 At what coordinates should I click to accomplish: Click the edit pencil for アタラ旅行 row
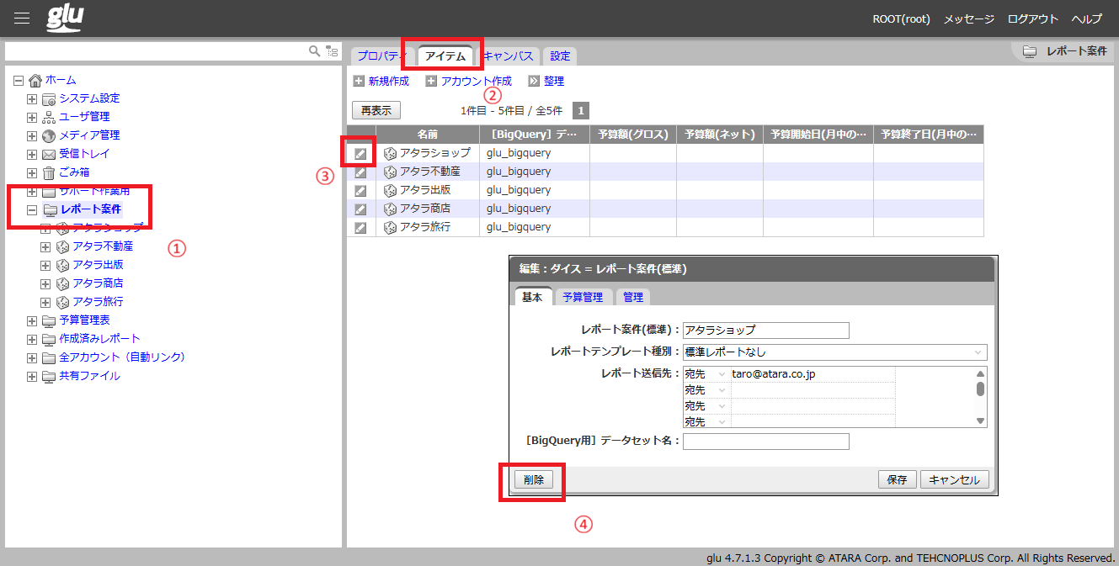(360, 227)
